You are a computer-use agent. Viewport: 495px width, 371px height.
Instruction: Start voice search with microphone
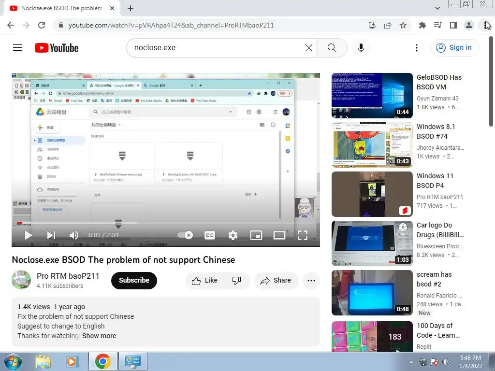click(361, 48)
